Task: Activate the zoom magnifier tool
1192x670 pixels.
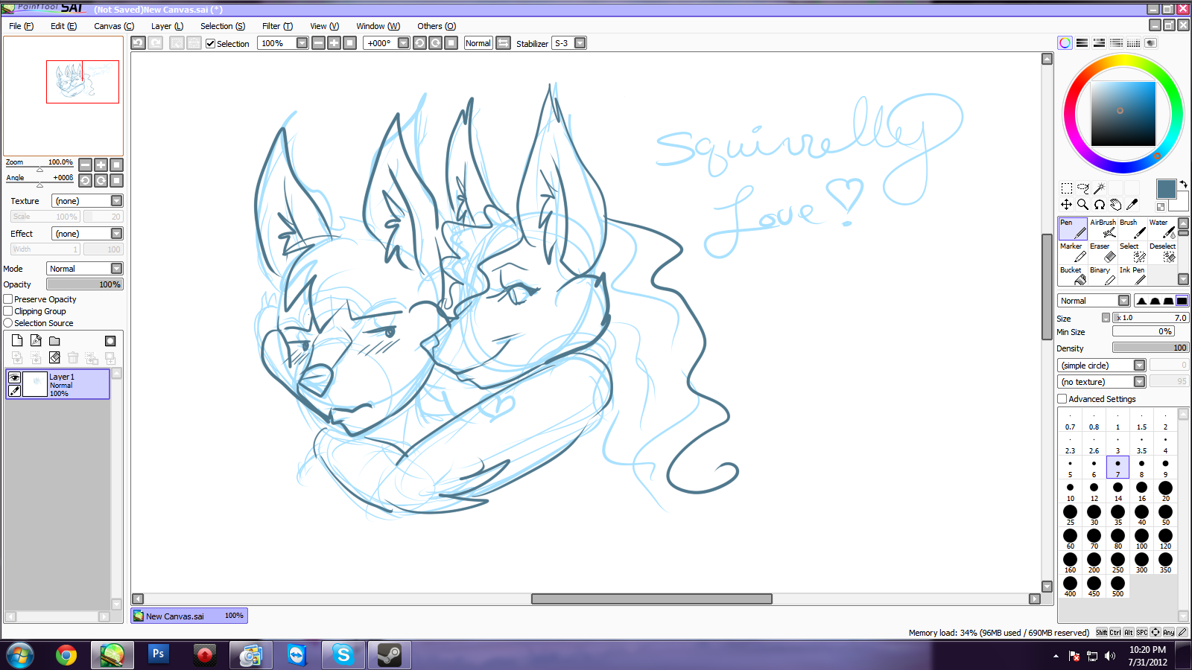Action: (1083, 204)
